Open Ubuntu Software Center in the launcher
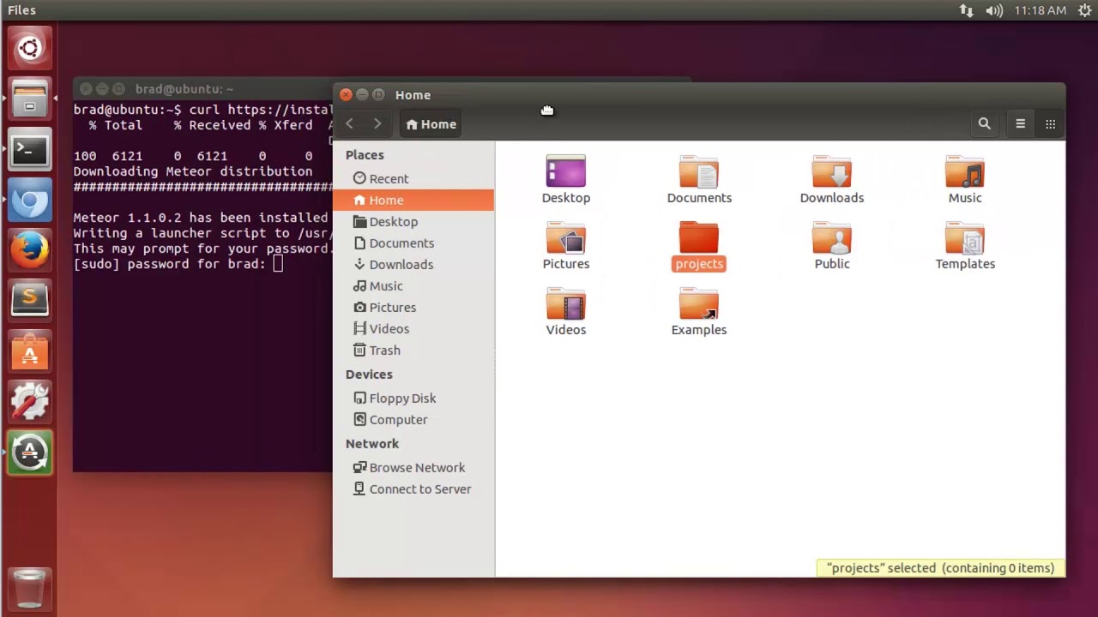This screenshot has width=1098, height=617. click(30, 352)
